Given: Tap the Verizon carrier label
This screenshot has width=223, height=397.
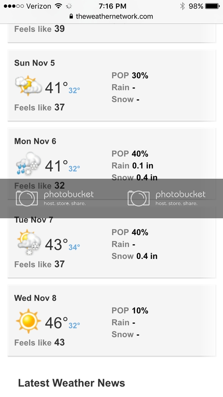Looking at the screenshot, I should coord(38,6).
